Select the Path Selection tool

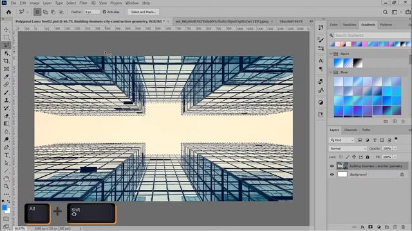[6, 163]
